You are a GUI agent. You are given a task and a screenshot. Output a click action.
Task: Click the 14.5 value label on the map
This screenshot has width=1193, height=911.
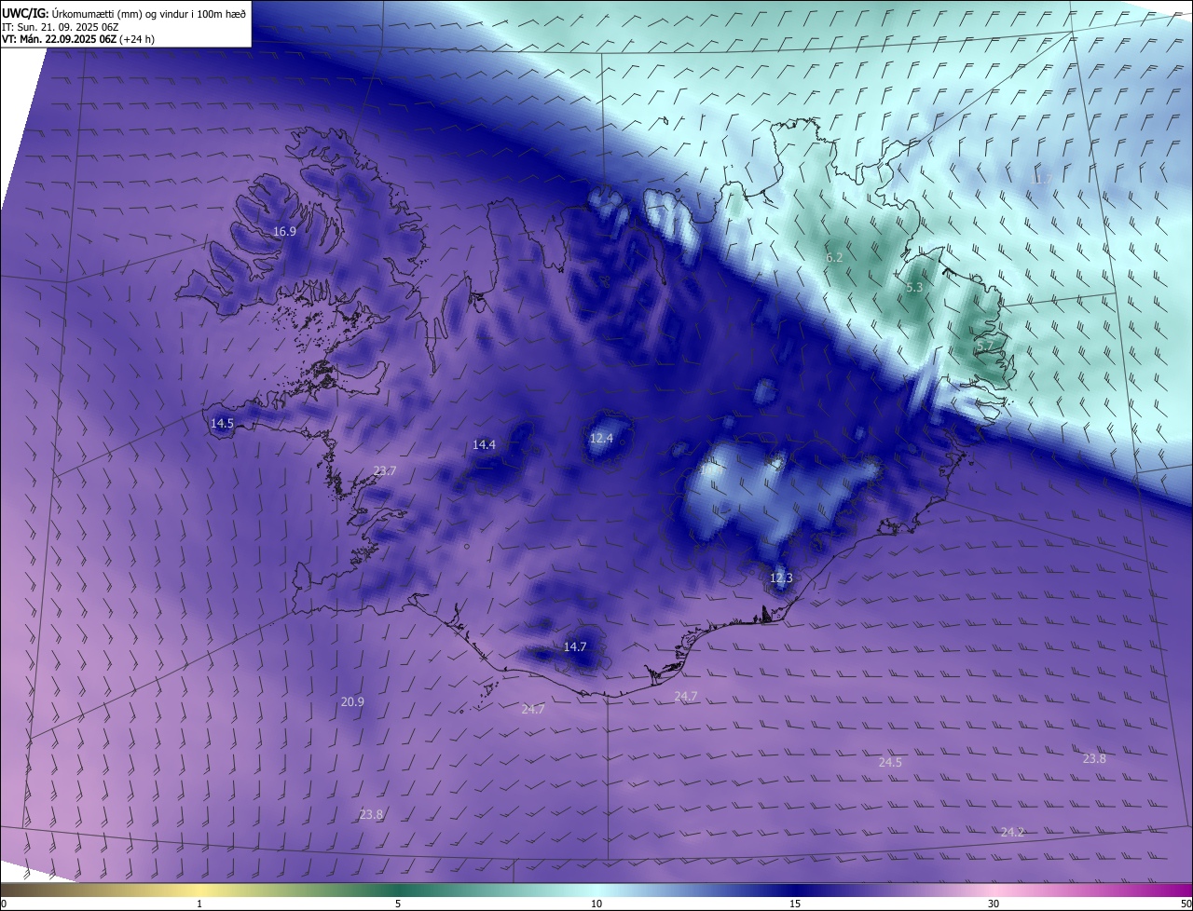[x=222, y=424]
